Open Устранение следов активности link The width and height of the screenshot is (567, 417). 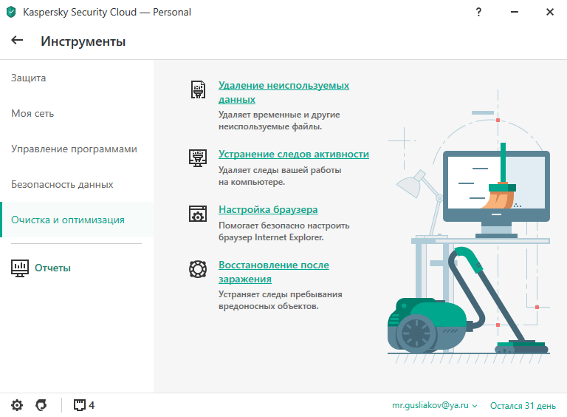[x=294, y=155]
